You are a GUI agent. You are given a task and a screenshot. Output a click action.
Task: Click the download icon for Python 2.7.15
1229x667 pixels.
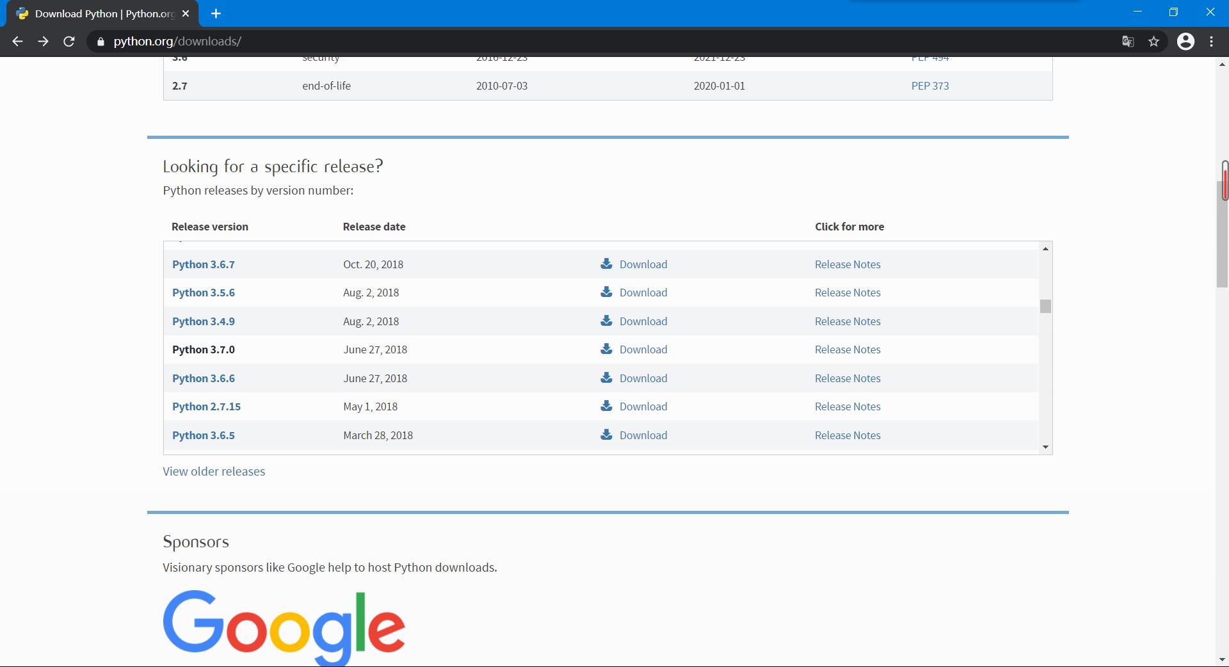(606, 406)
